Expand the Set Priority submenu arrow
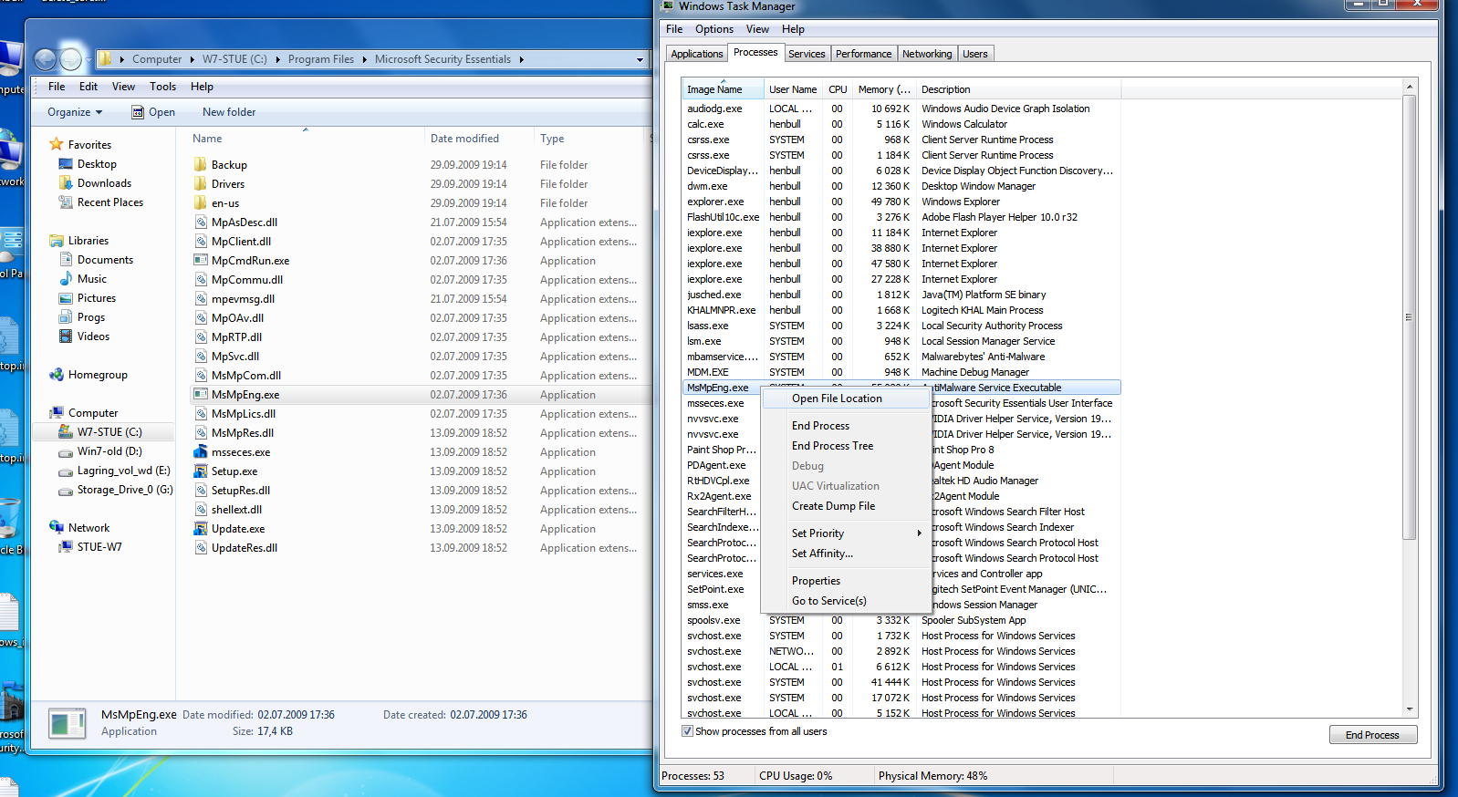 coord(919,533)
